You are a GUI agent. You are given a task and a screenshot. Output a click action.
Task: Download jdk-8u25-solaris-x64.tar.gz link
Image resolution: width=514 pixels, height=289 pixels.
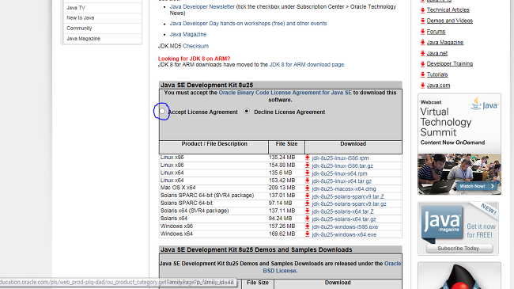344,219
